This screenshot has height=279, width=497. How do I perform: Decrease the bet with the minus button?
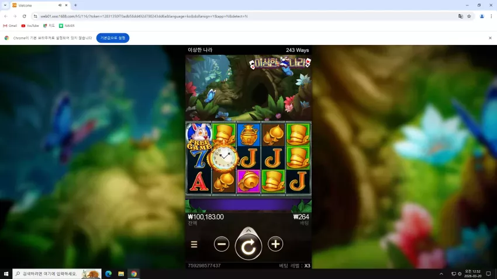coord(221,244)
